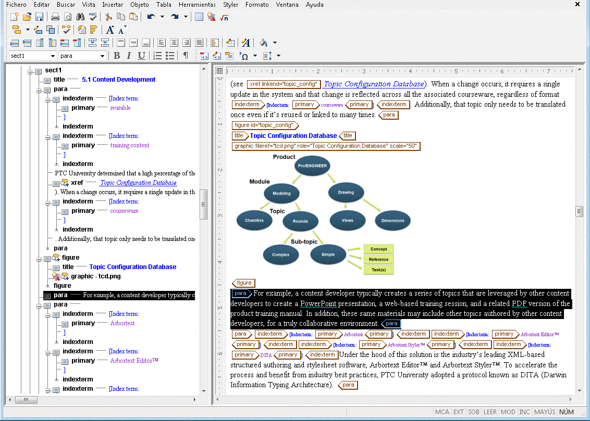
Task: Click Topic Configuration Database xref link in document
Action: click(x=374, y=84)
